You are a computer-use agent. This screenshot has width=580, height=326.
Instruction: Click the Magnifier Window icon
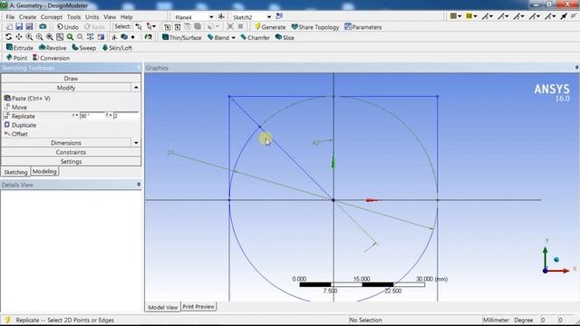(60, 37)
